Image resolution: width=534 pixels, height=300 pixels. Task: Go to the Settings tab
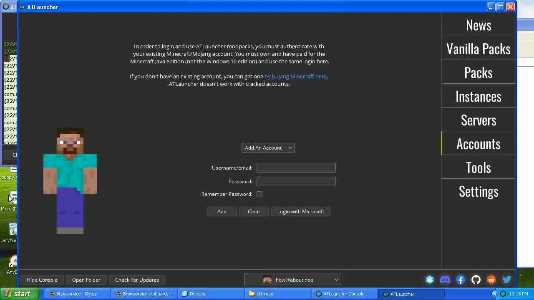(479, 191)
